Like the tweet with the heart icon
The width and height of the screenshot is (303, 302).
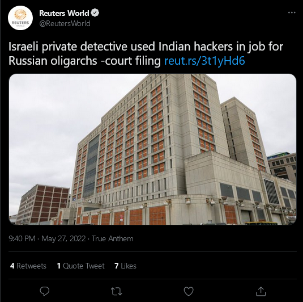pos(189,291)
